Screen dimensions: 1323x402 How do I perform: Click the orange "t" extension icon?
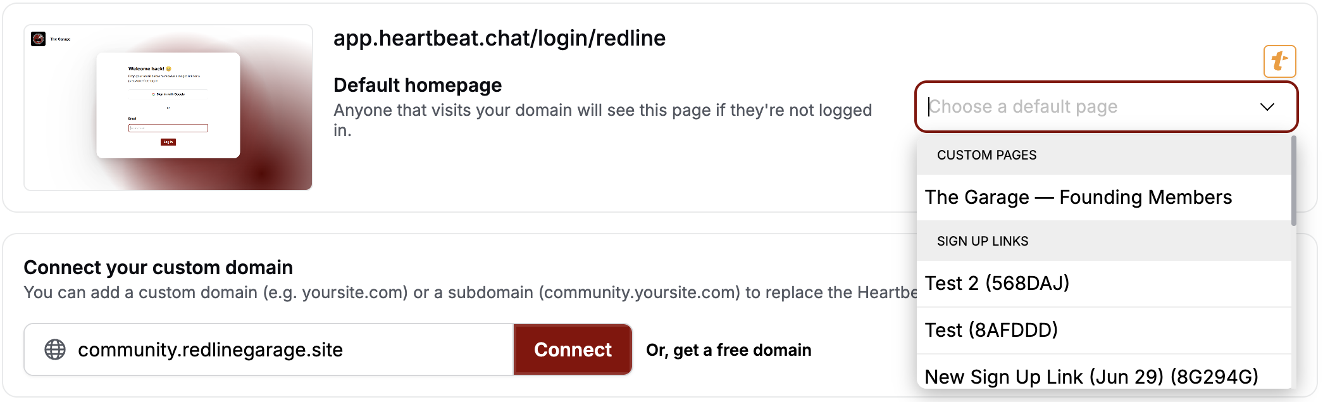[1279, 61]
